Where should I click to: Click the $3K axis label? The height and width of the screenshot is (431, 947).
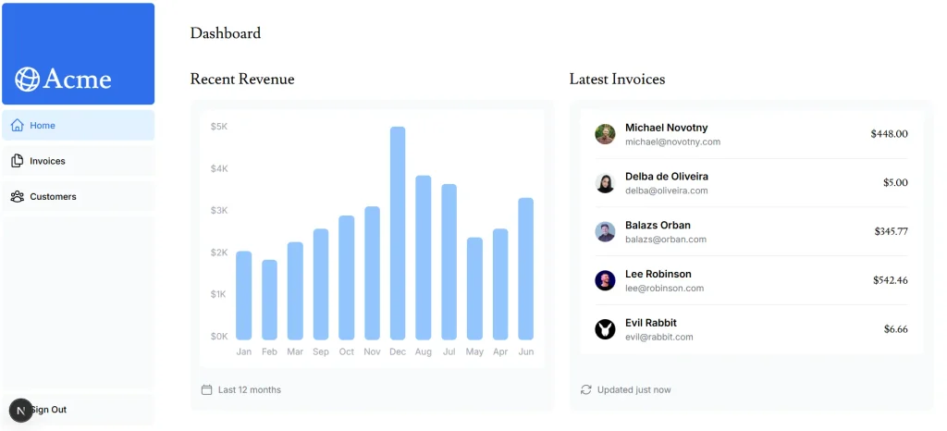[x=219, y=211]
